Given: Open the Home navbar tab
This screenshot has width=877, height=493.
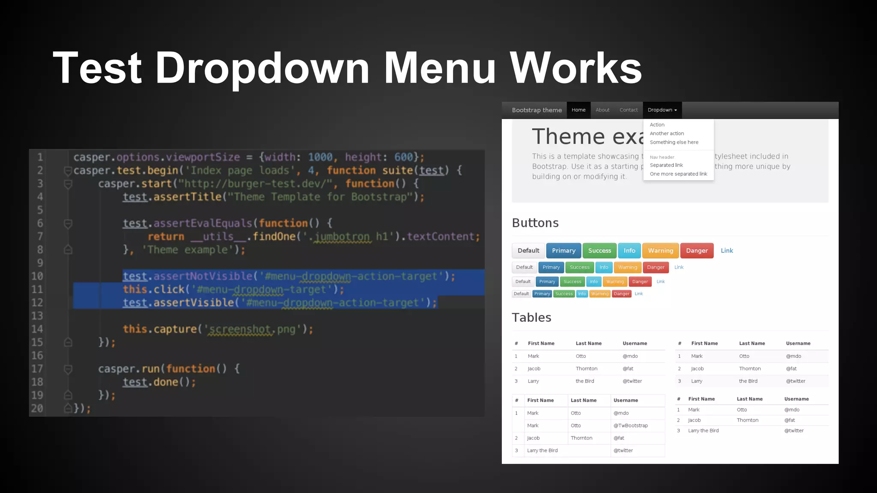Looking at the screenshot, I should (x=579, y=110).
